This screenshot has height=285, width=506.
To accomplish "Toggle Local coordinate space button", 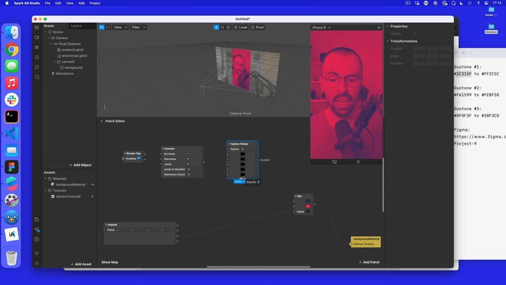I will pos(240,28).
